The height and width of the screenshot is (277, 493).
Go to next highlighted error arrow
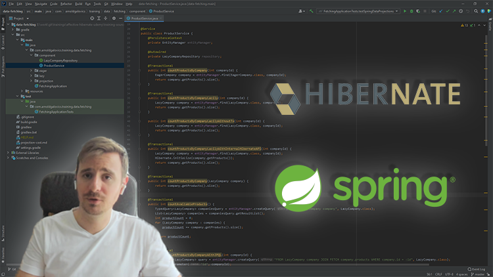tap(484, 26)
